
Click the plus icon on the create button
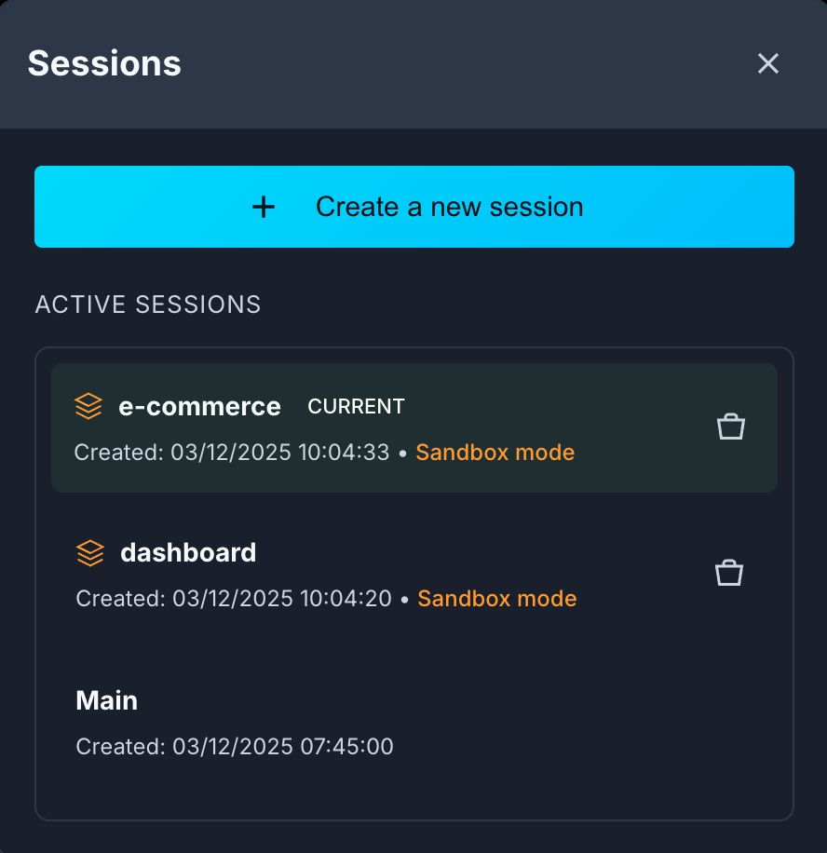tap(264, 207)
